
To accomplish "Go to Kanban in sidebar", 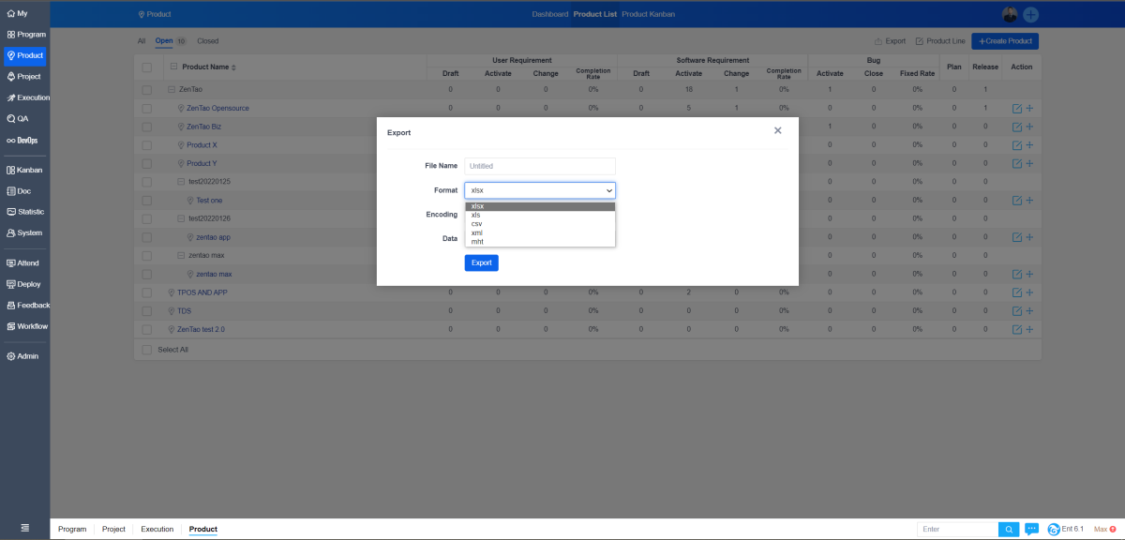I will point(24,171).
